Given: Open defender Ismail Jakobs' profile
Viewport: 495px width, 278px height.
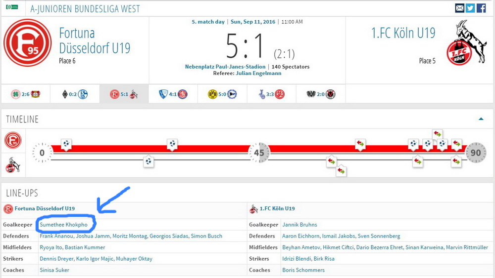Looking at the screenshot, I should pyautogui.click(x=339, y=236).
